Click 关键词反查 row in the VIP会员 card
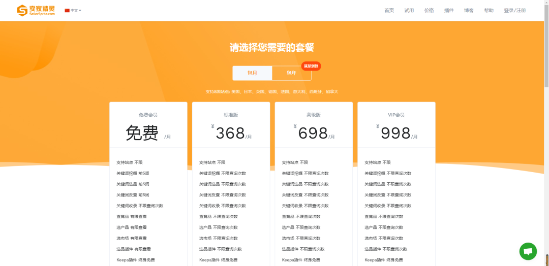The height and width of the screenshot is (266, 549). pos(388,195)
